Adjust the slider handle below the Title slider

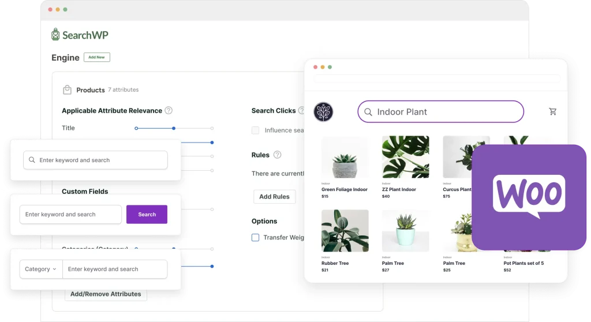pos(212,143)
